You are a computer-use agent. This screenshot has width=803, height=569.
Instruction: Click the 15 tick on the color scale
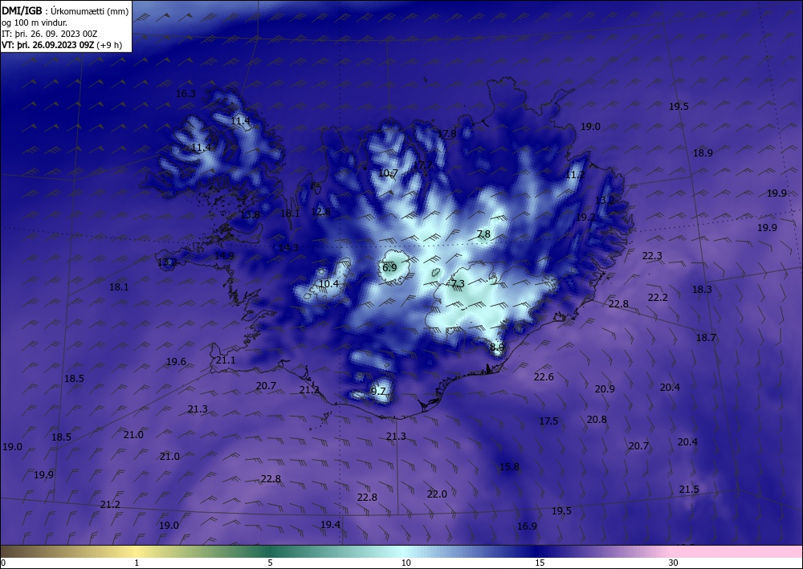coord(540,563)
